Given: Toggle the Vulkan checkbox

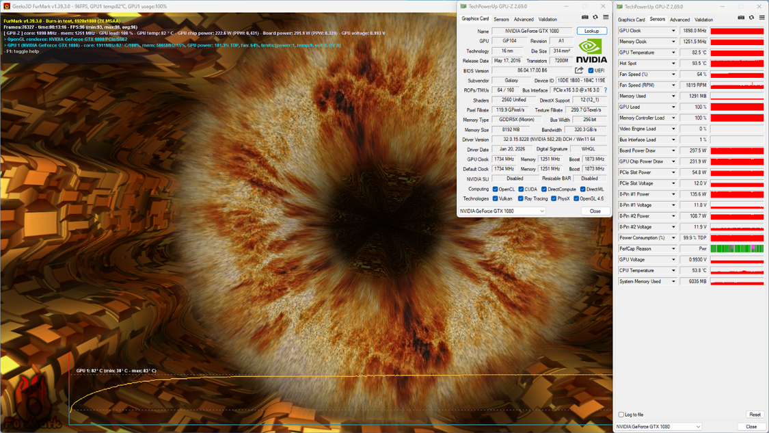Looking at the screenshot, I should (496, 199).
